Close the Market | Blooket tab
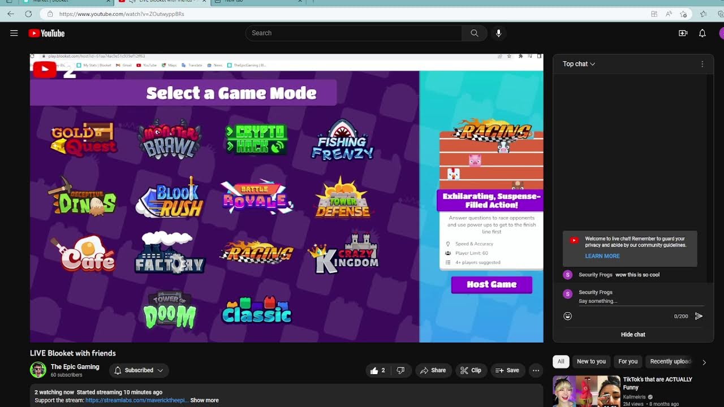Image resolution: width=724 pixels, height=407 pixels. pyautogui.click(x=108, y=2)
